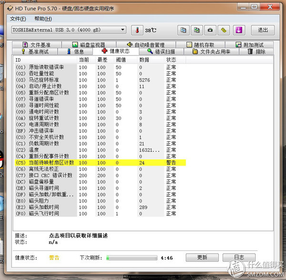Select the 健康状态 tab
This screenshot has width=286, height=280.
(x=116, y=51)
